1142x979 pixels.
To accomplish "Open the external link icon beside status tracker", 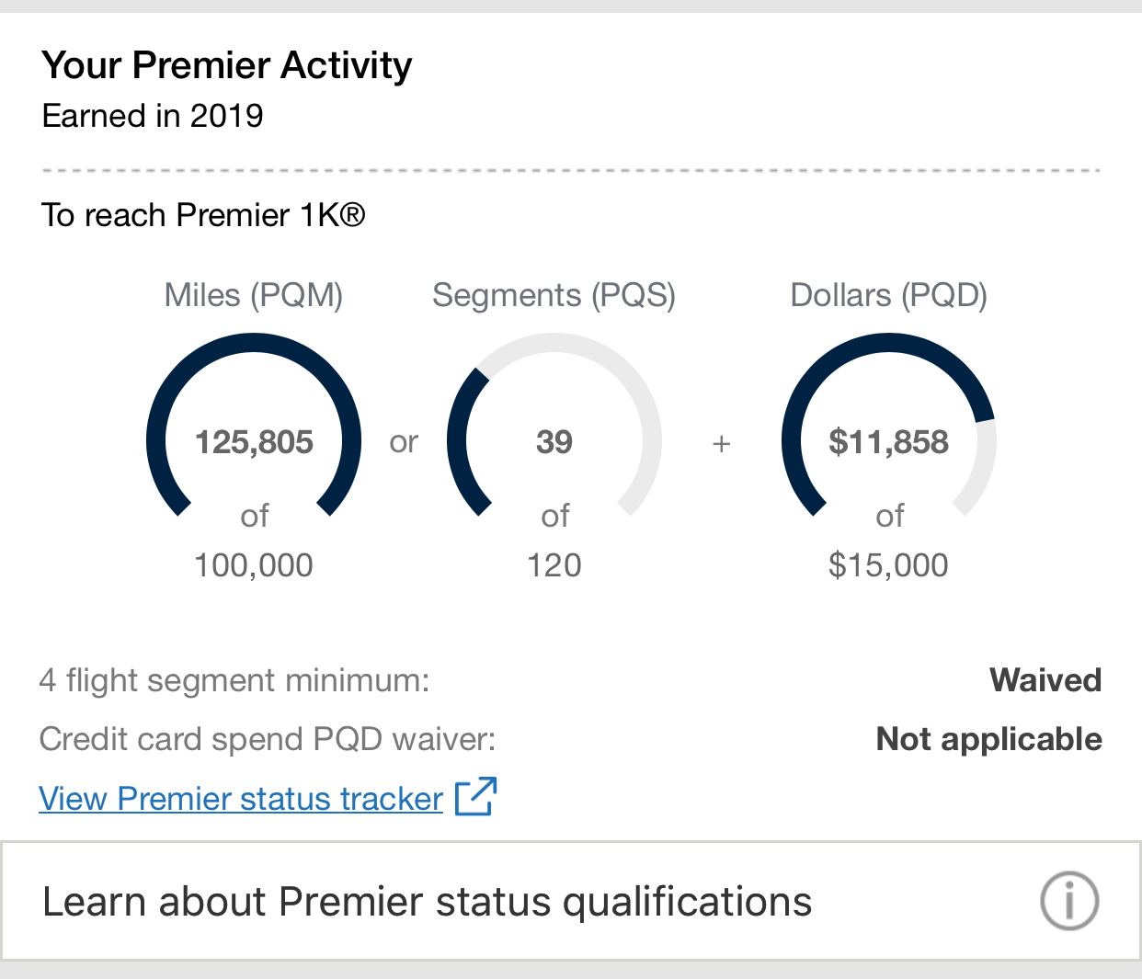I will coord(476,797).
